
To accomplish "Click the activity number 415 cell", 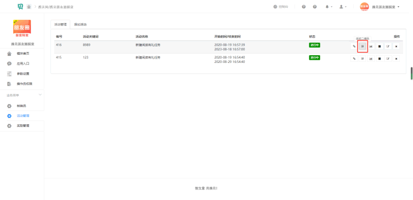I will click(x=59, y=57).
